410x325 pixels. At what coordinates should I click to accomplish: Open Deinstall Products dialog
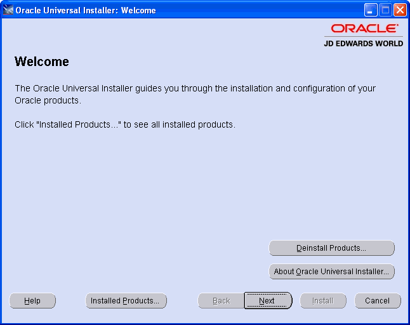(331, 248)
